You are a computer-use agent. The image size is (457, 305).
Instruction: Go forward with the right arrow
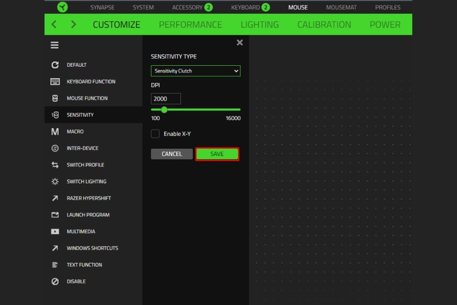74,24
